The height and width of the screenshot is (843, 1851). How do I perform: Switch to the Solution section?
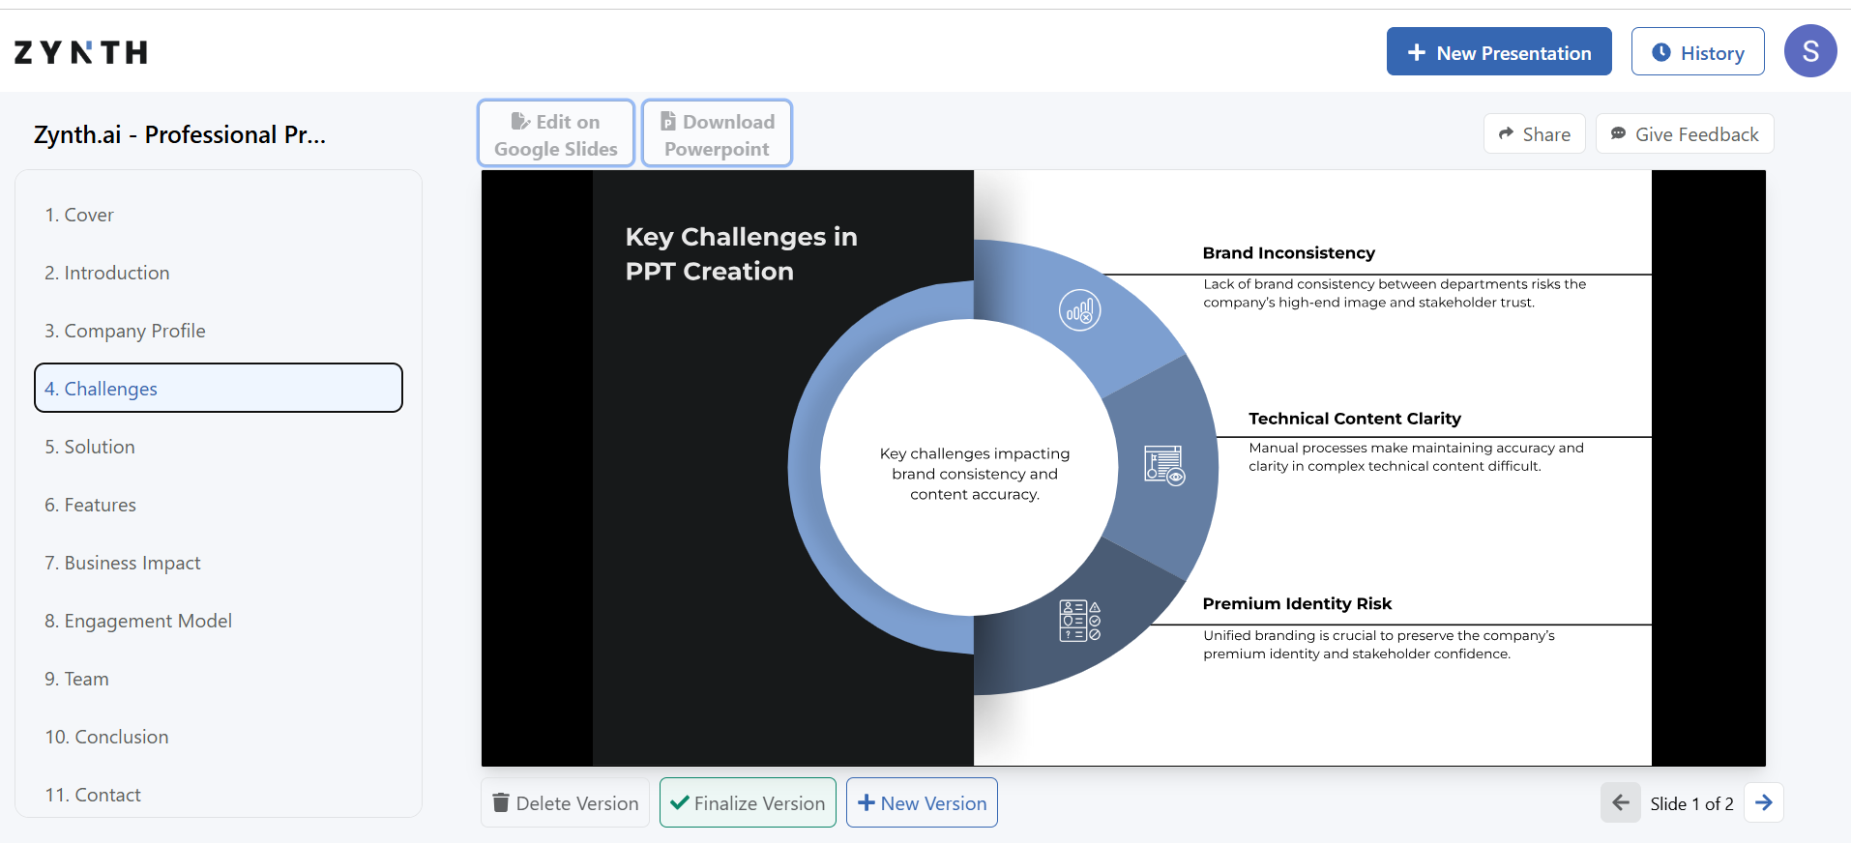[90, 447]
